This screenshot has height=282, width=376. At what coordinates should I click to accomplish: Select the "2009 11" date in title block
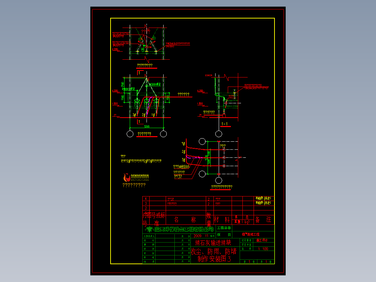[x=201, y=236]
